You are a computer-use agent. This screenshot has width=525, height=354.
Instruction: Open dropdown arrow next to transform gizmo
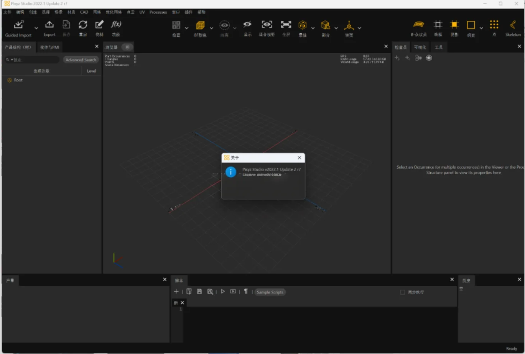click(x=359, y=28)
